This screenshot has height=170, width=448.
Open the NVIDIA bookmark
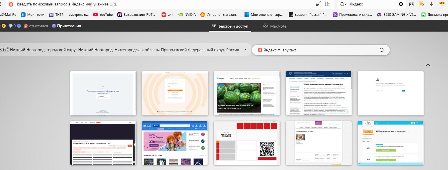[x=187, y=15]
